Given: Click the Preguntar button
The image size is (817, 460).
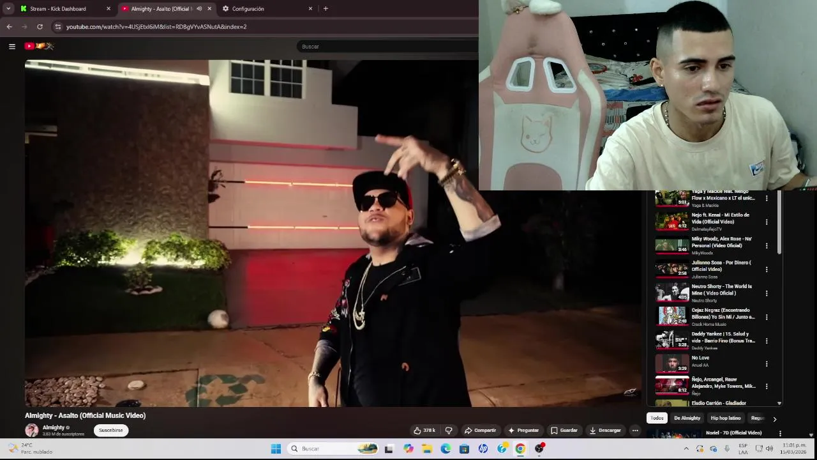Looking at the screenshot, I should [x=523, y=431].
